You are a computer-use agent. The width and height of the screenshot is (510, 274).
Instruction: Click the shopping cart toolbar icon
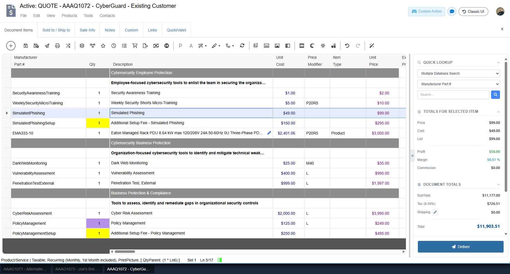tap(135, 46)
